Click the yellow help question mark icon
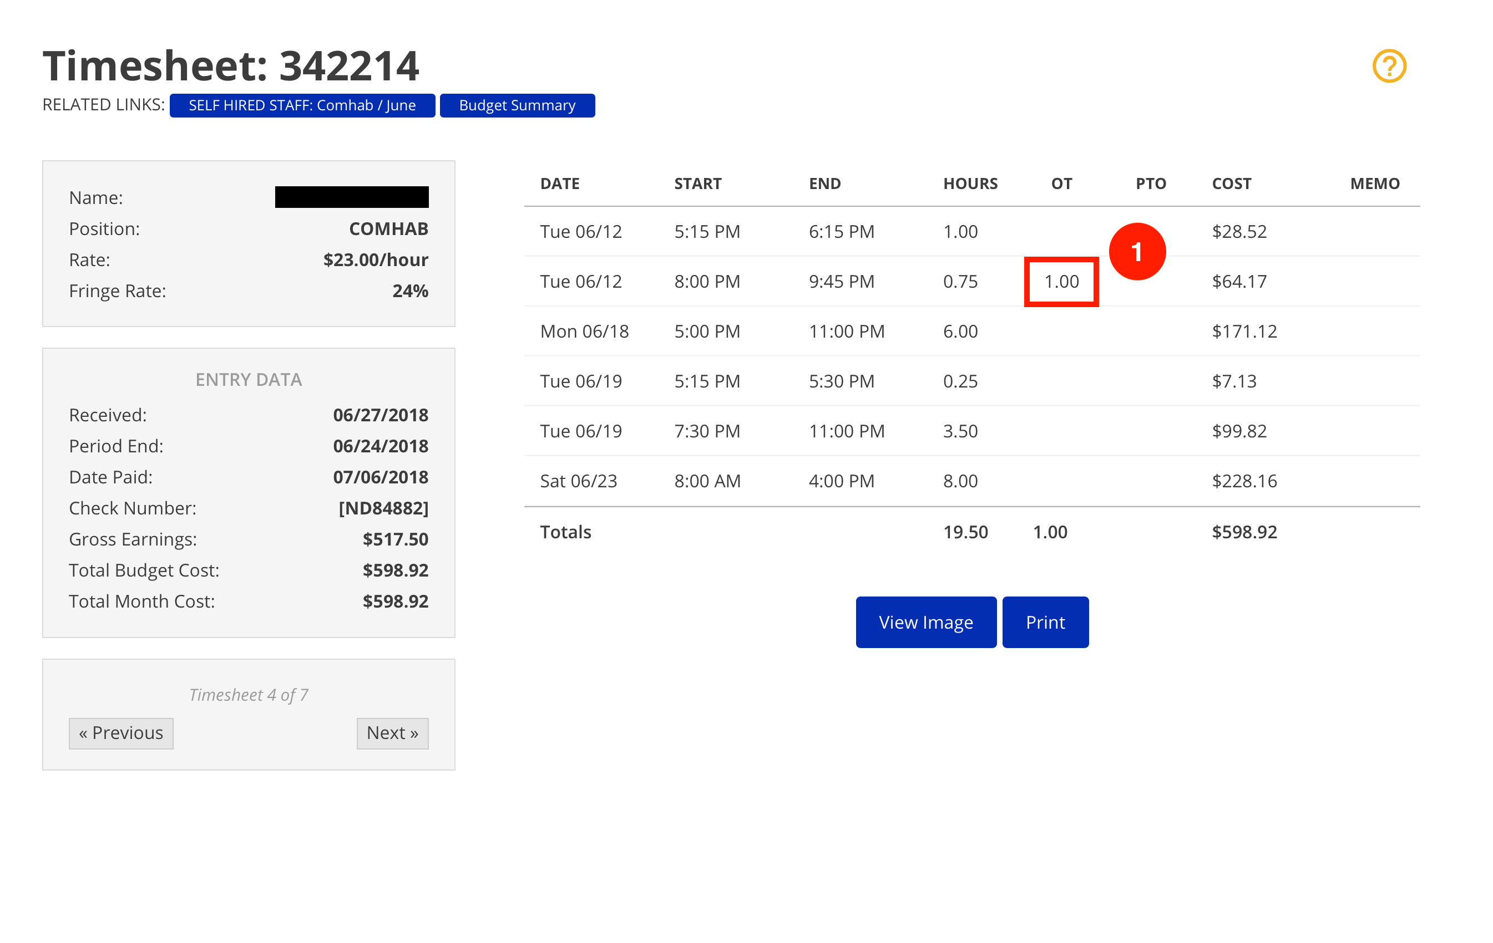This screenshot has width=1493, height=943. pyautogui.click(x=1389, y=65)
